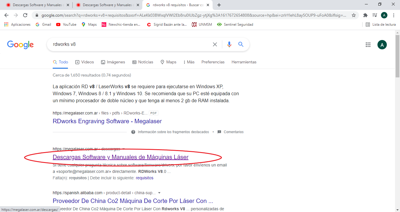Open the UNMSM bookmark
Screen dimensions: 400x212
coord(202,25)
